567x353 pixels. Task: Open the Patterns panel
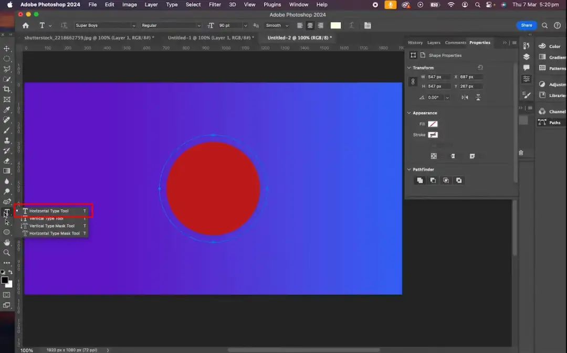point(550,68)
